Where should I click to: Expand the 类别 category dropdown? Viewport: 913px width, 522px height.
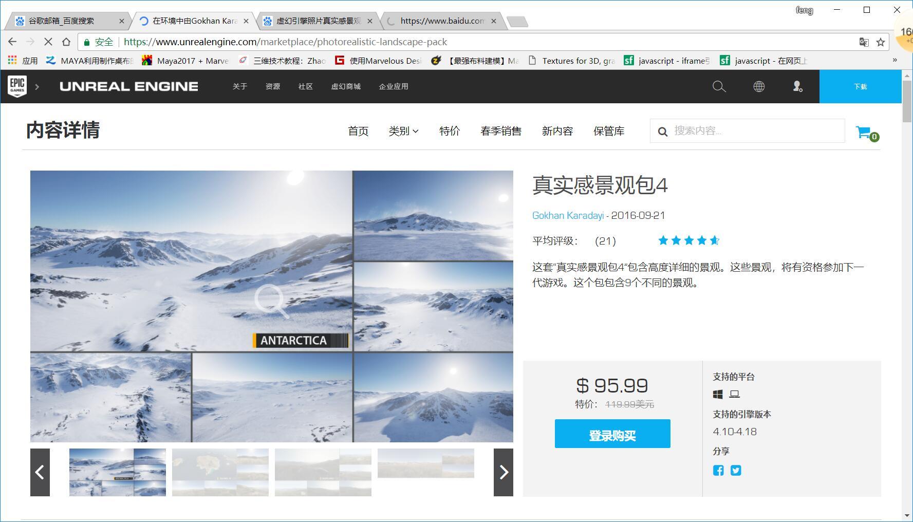pyautogui.click(x=403, y=131)
